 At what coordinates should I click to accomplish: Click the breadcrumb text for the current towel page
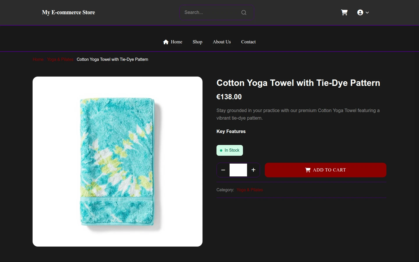112,59
